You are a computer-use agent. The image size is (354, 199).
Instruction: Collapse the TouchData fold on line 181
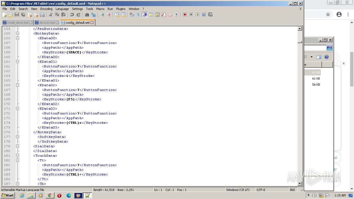17,156
